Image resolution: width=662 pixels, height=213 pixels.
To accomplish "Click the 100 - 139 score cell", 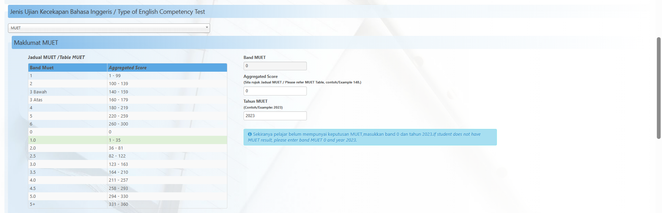I will tap(119, 84).
